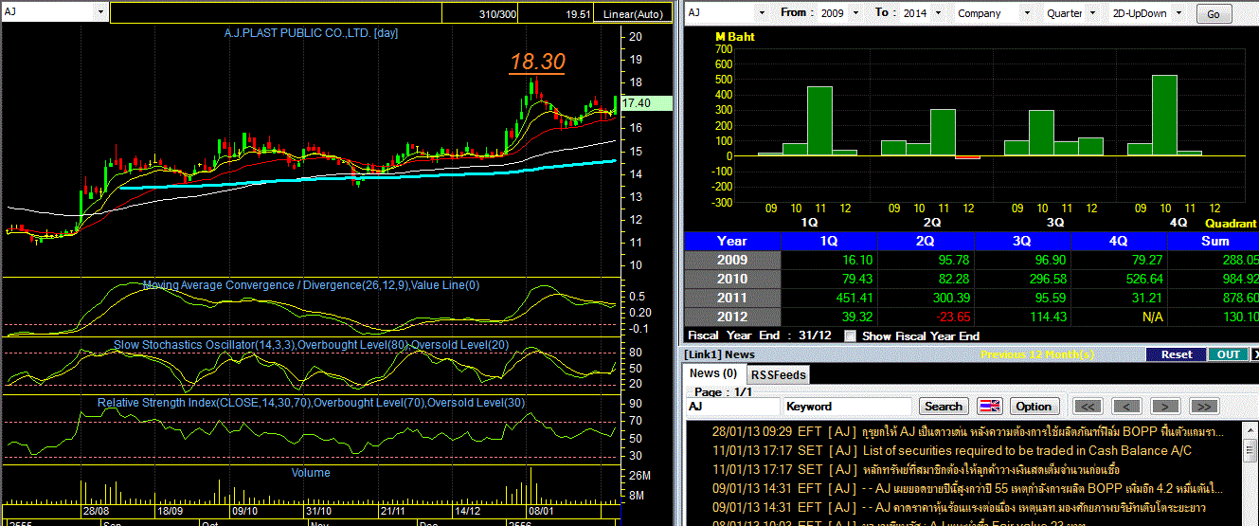The width and height of the screenshot is (1259, 526).
Task: Click the Slow Stochastics Oscillator title label
Action: (312, 344)
